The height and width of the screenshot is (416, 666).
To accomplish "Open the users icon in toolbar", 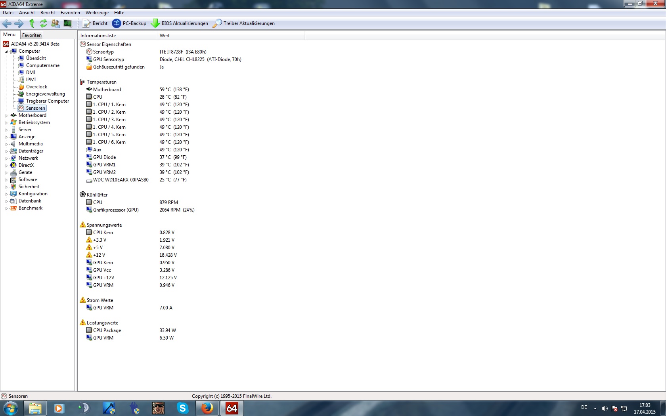I will pyautogui.click(x=55, y=23).
